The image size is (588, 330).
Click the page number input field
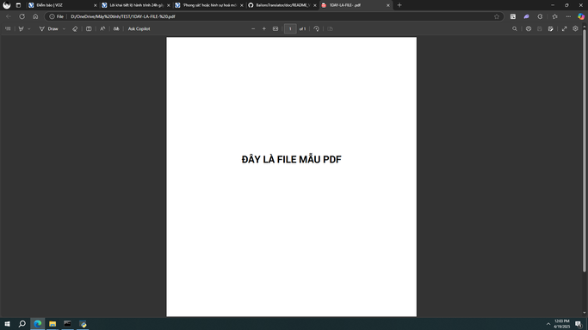pos(290,29)
